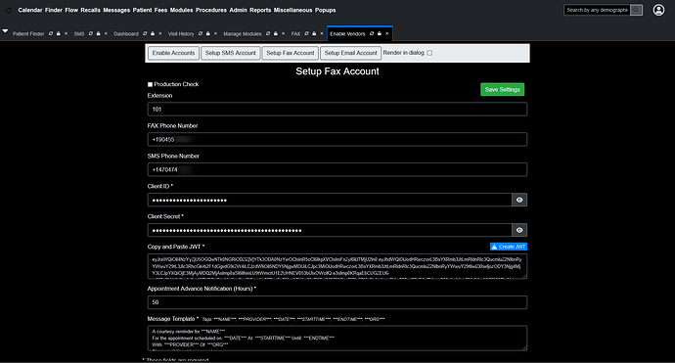This screenshot has width=675, height=363.
Task: Click inside the Client Secret field
Action: pos(330,230)
